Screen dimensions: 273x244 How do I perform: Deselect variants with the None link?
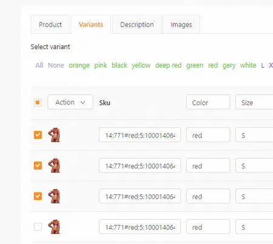[56, 65]
